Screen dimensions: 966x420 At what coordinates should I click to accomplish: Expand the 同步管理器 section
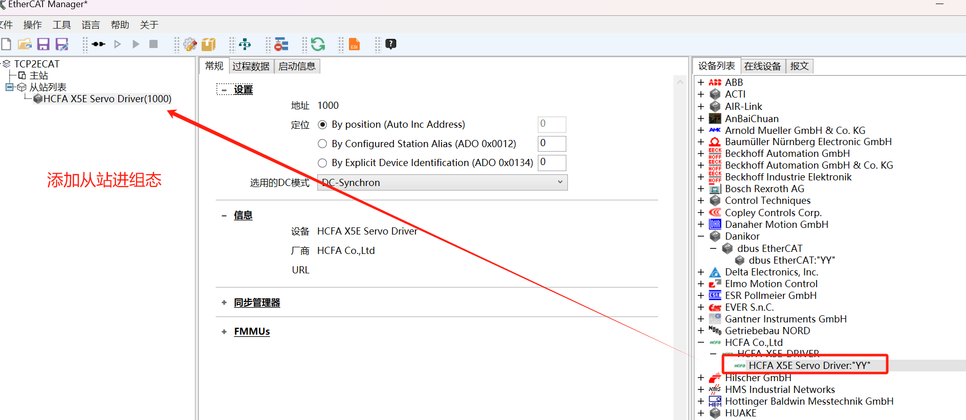click(224, 302)
